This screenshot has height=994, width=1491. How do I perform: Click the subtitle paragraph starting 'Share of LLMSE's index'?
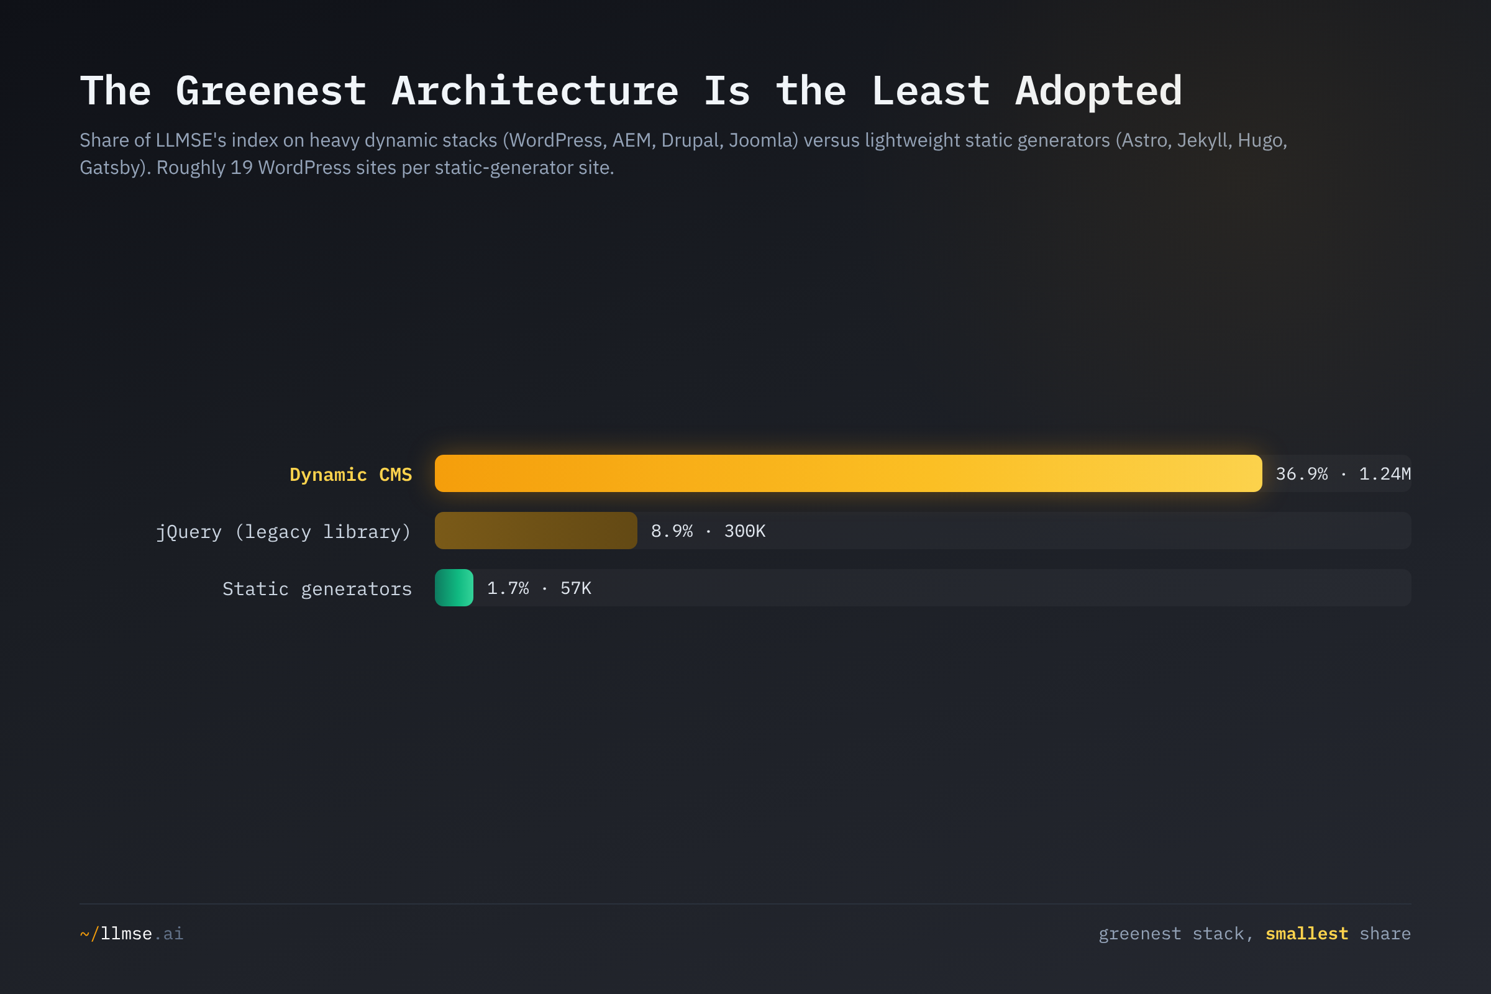click(683, 153)
